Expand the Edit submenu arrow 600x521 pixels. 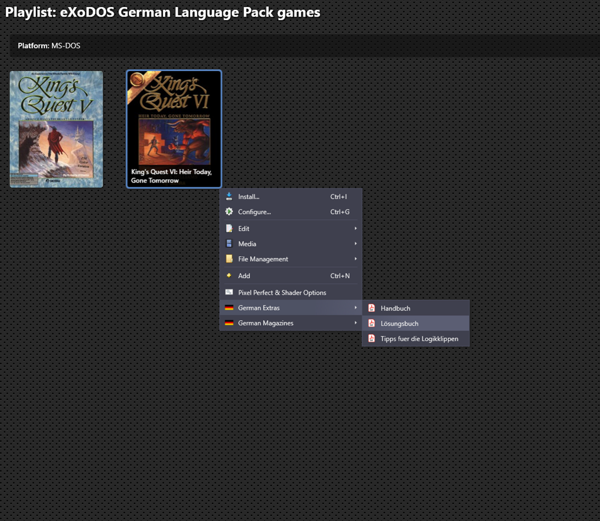[x=355, y=229]
